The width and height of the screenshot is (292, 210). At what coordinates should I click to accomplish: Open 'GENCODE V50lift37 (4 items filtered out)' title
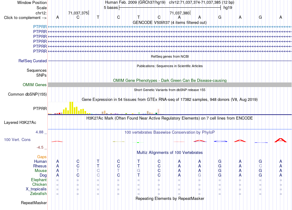click(170, 22)
